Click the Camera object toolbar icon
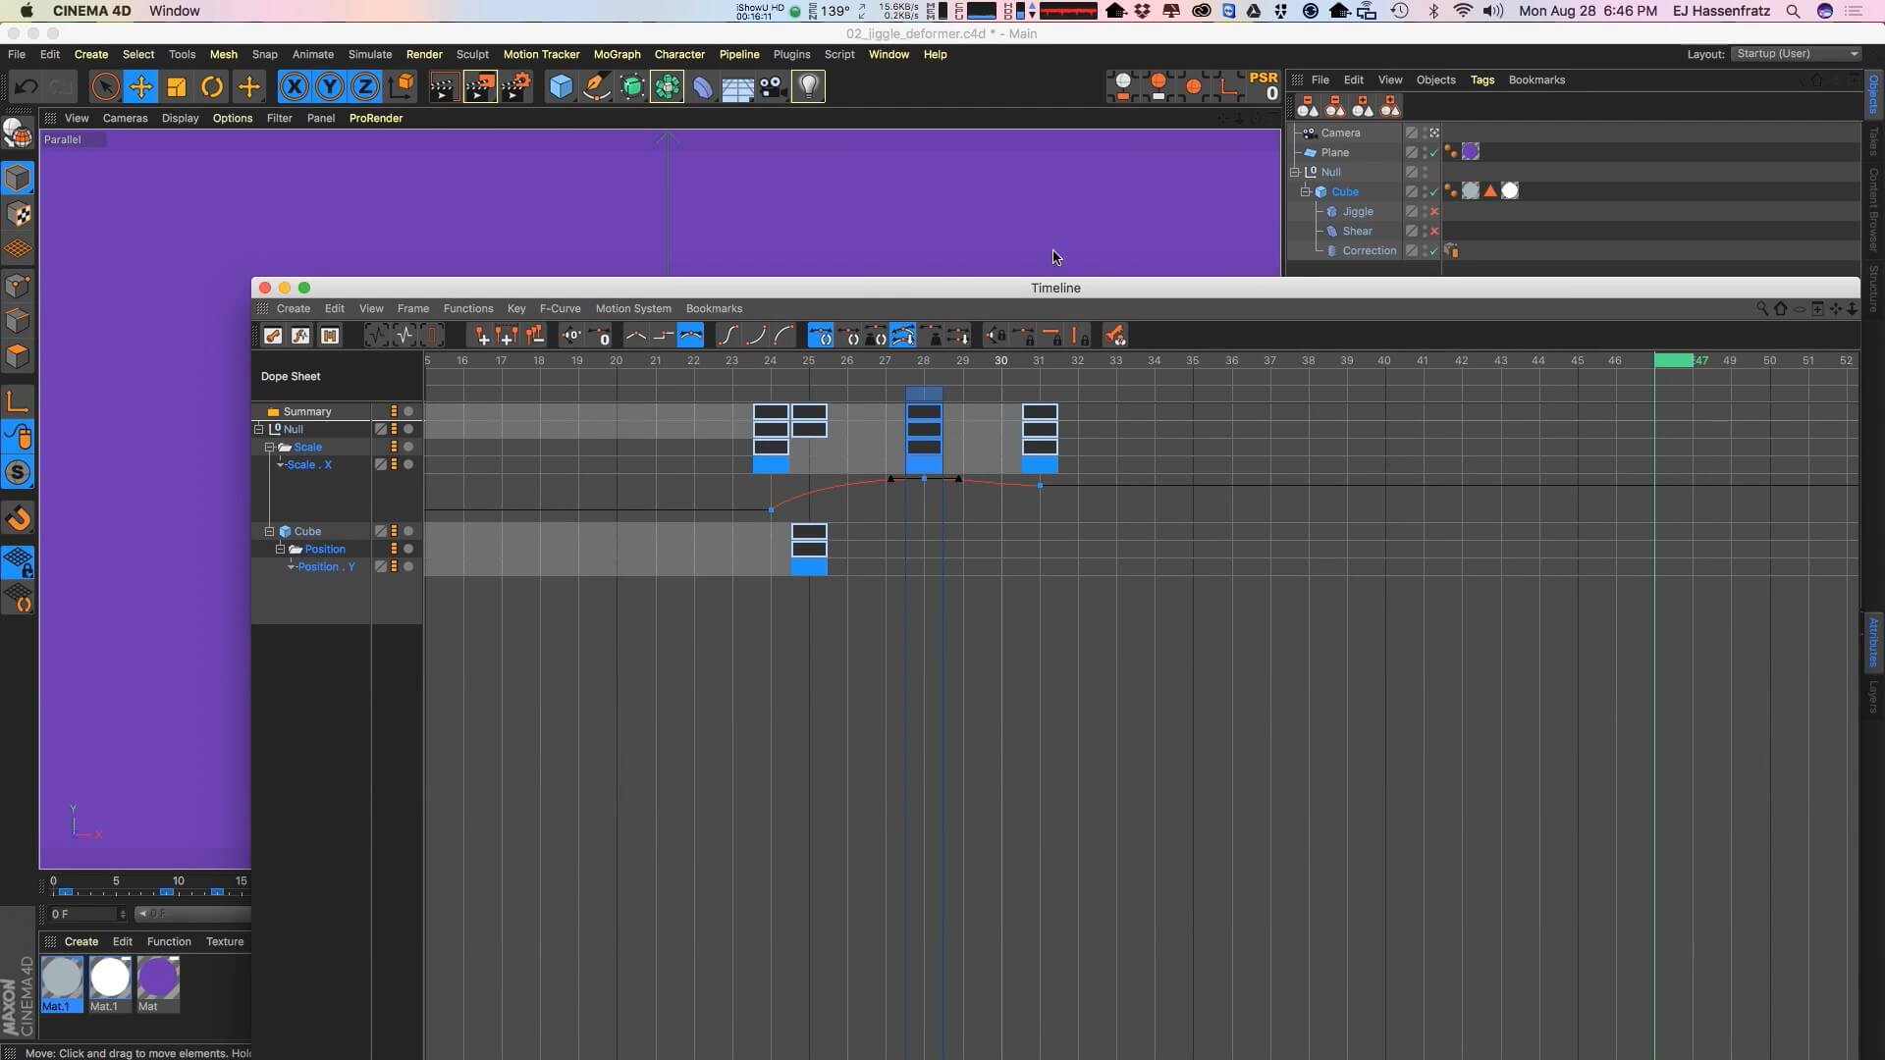The height and width of the screenshot is (1060, 1885). click(774, 87)
